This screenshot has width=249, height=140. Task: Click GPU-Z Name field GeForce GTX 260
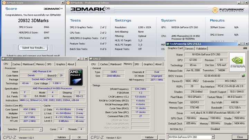206,54
